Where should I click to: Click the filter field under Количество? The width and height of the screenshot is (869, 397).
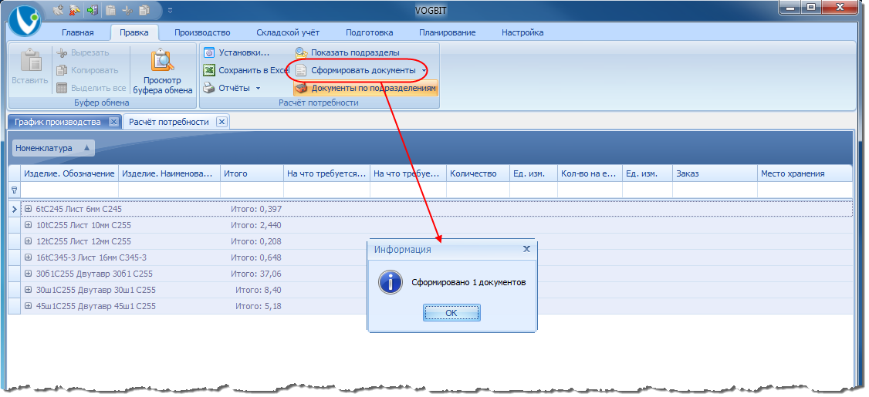tap(478, 190)
